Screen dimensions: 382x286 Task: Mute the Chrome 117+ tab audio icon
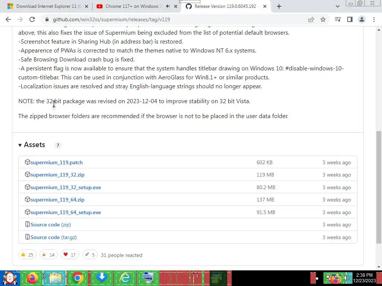tap(167, 6)
